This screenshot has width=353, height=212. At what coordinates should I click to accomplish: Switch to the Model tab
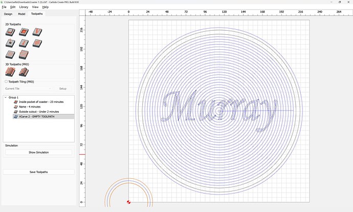(21, 14)
